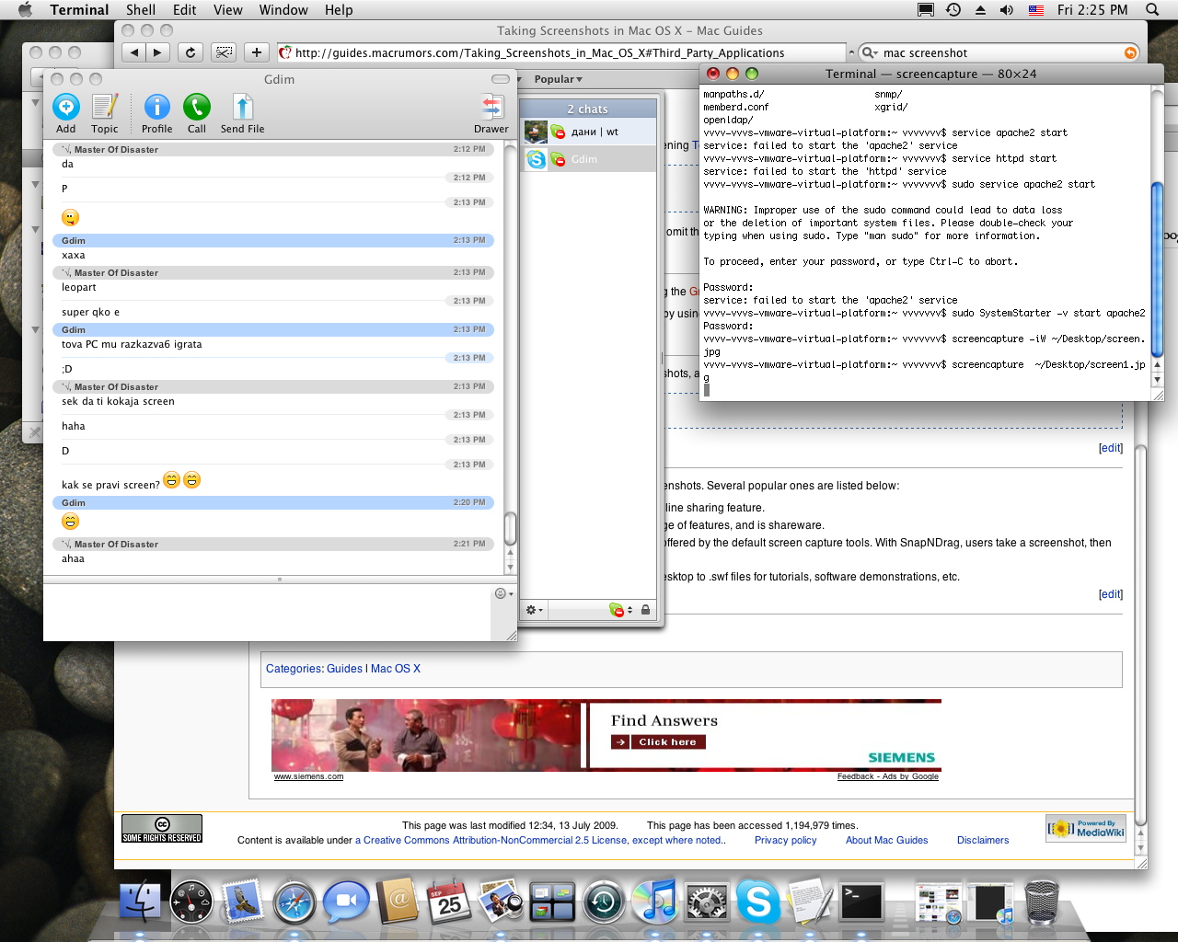Open Terminal from the Dock

862,902
